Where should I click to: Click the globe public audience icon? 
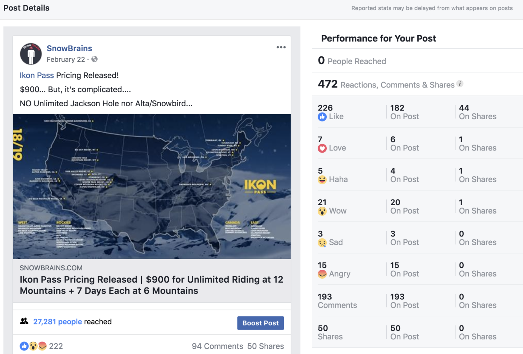[x=94, y=59]
